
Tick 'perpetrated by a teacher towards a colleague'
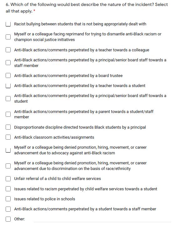tap(8, 50)
